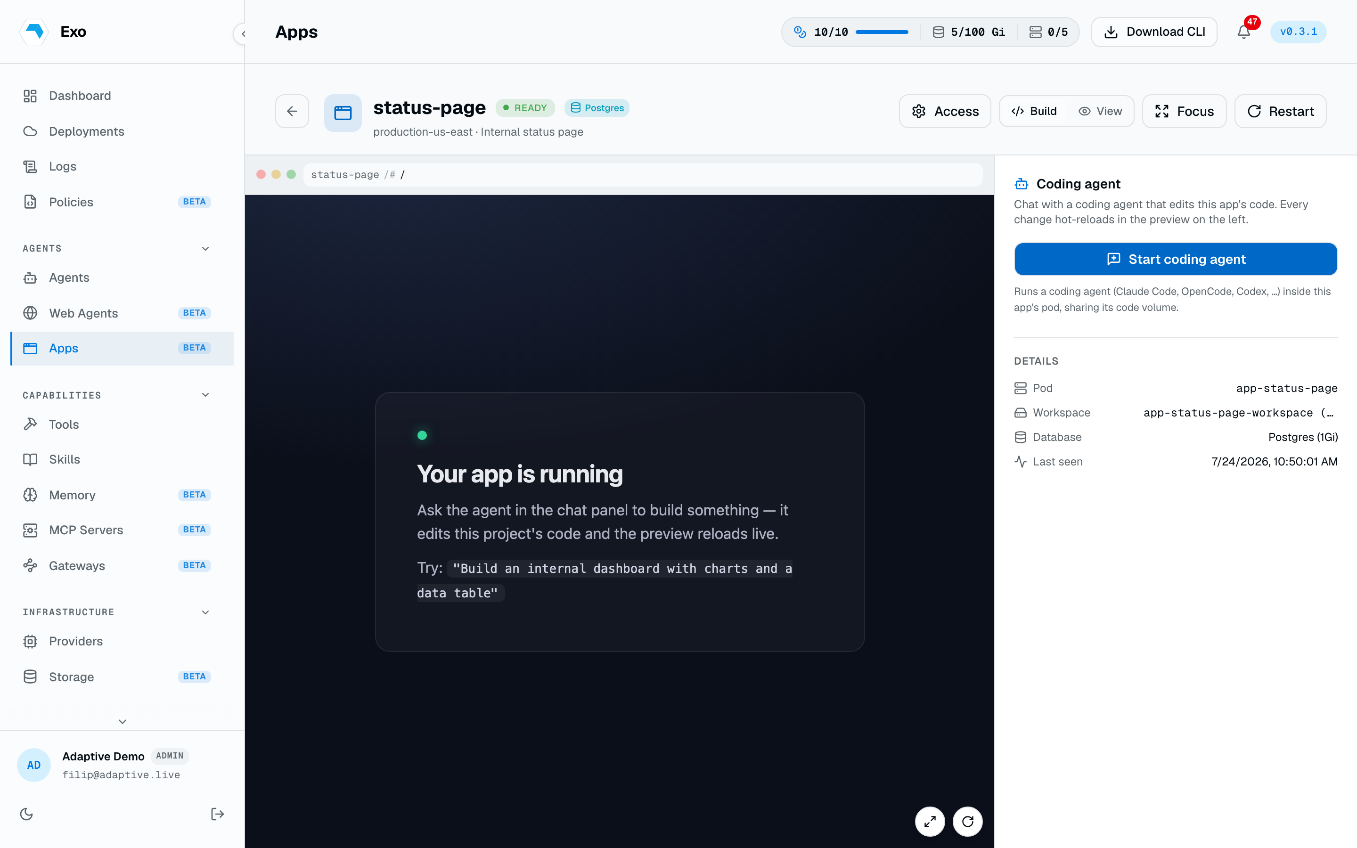Image resolution: width=1357 pixels, height=848 pixels.
Task: Start coding agent
Action: coord(1175,259)
